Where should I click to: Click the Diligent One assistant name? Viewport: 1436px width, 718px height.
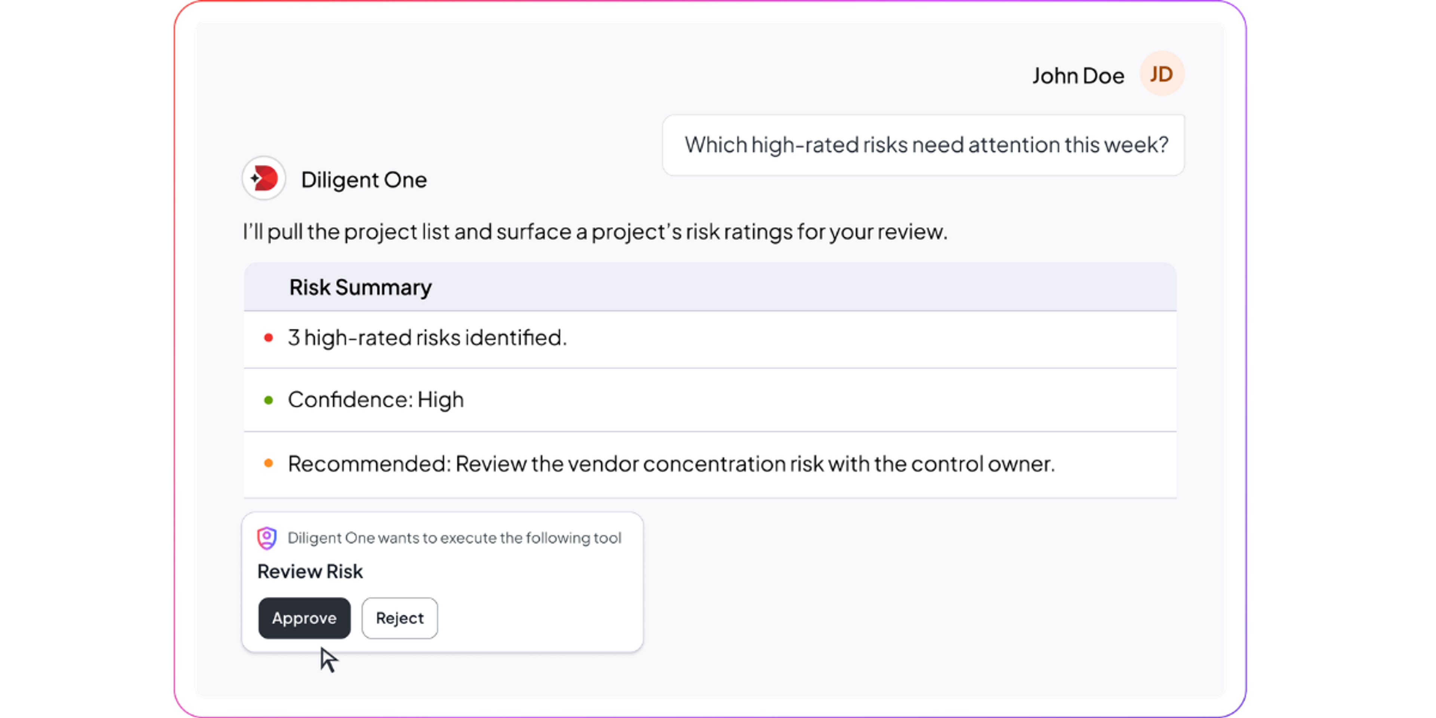pos(364,179)
